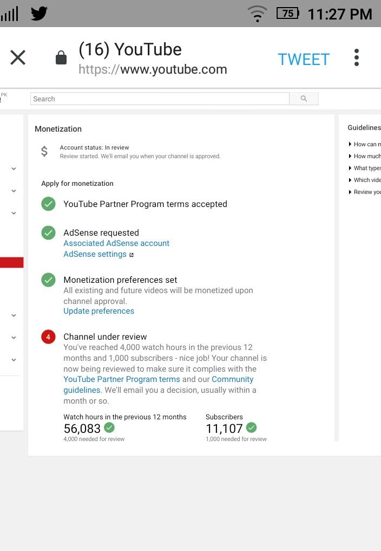Click the 'Review started' email notice text
Image resolution: width=381 pixels, height=551 pixels.
tap(140, 156)
